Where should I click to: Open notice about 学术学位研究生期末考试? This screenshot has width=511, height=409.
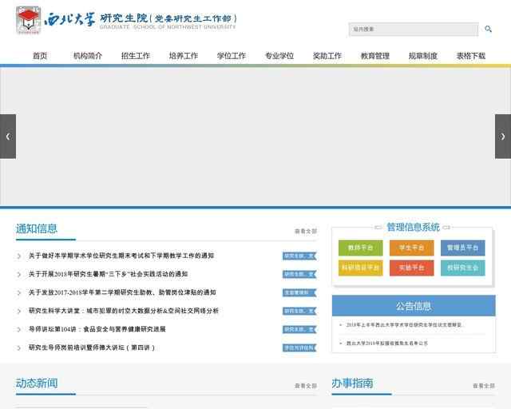coord(121,256)
